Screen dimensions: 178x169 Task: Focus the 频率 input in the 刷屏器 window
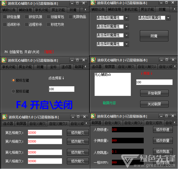coord(154,82)
